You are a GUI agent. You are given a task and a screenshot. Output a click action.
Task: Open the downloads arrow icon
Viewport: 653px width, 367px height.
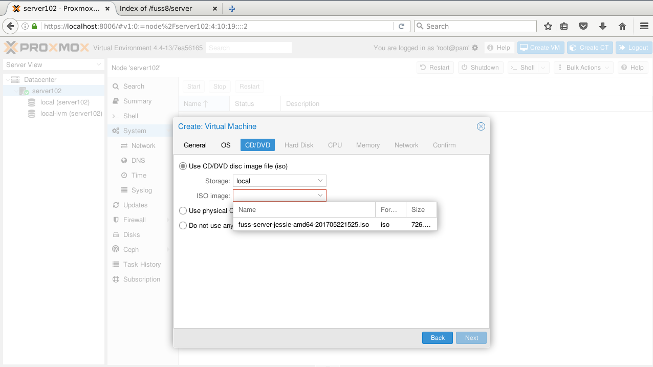pyautogui.click(x=603, y=26)
